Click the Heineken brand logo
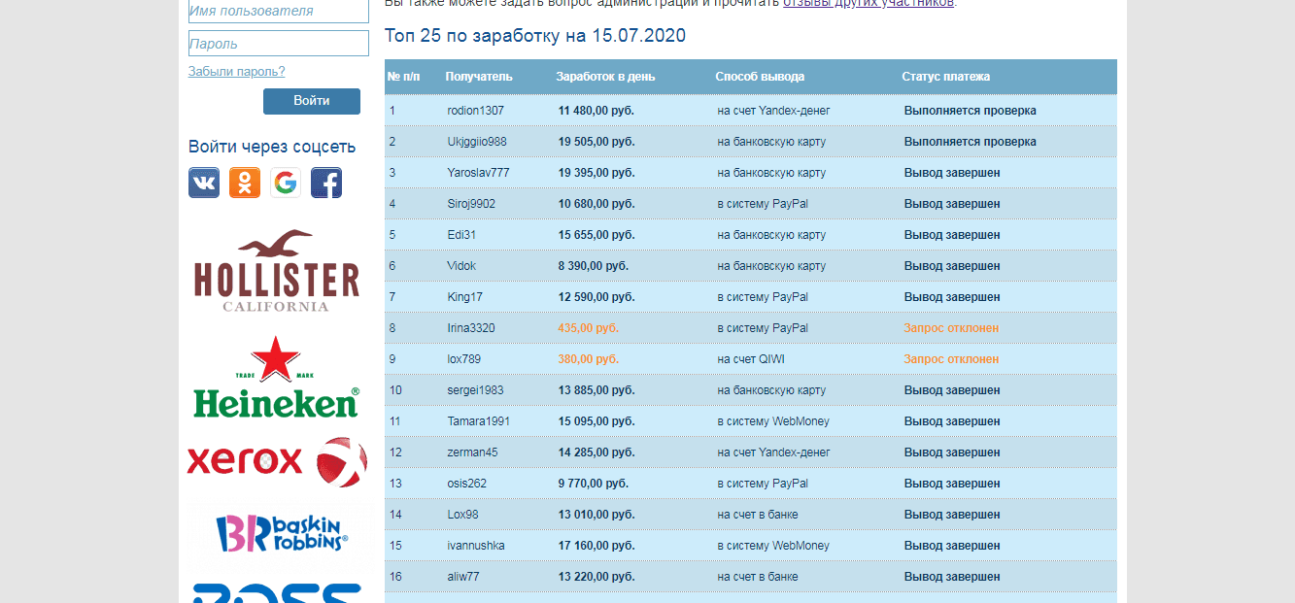Image resolution: width=1295 pixels, height=603 pixels. (276, 378)
